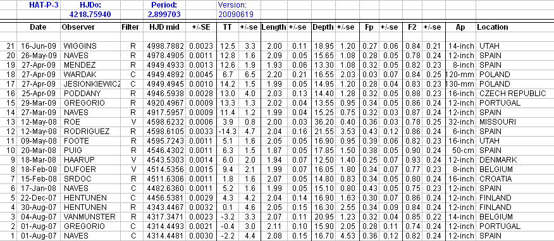Click the HJD mid column header
Screen dimensions: 554x241
pyautogui.click(x=164, y=27)
